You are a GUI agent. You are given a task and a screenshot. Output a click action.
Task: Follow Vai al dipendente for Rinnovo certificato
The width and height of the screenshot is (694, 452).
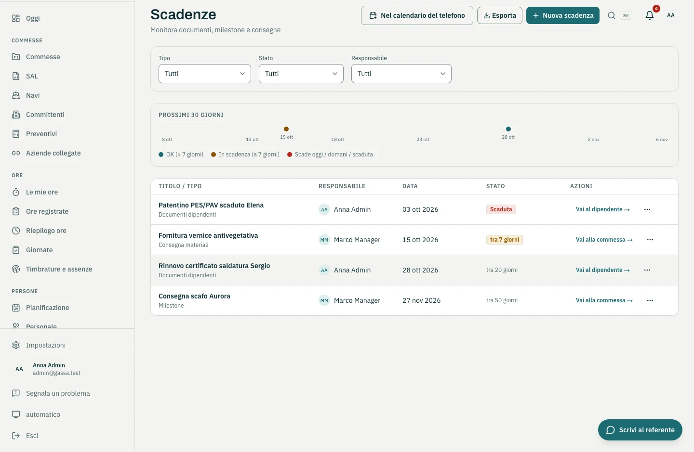[x=603, y=270]
